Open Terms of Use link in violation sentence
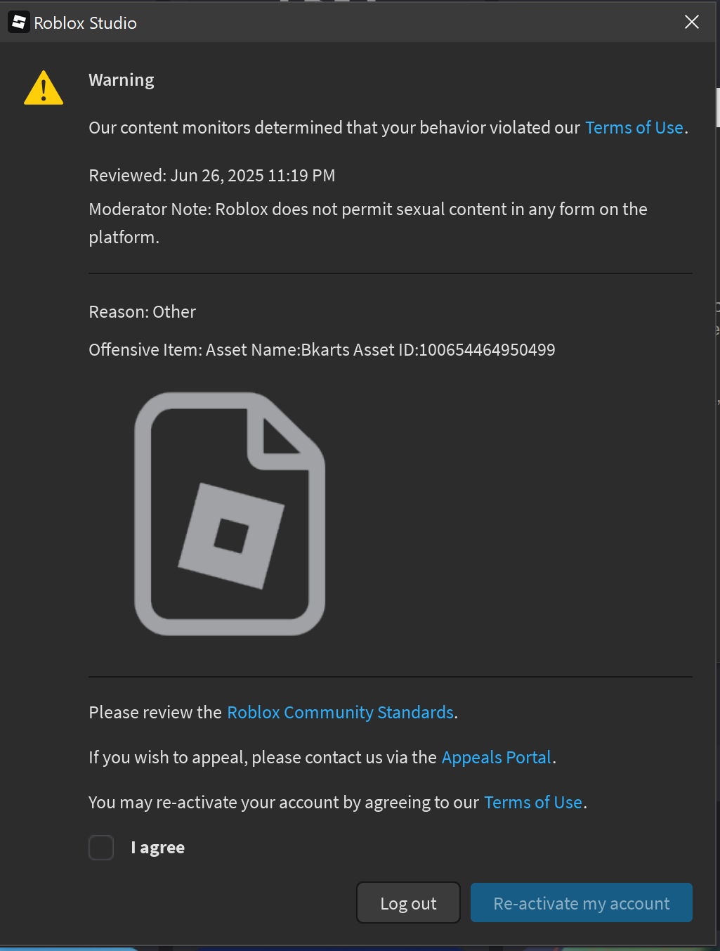Screen dimensions: 720x951 pos(634,128)
